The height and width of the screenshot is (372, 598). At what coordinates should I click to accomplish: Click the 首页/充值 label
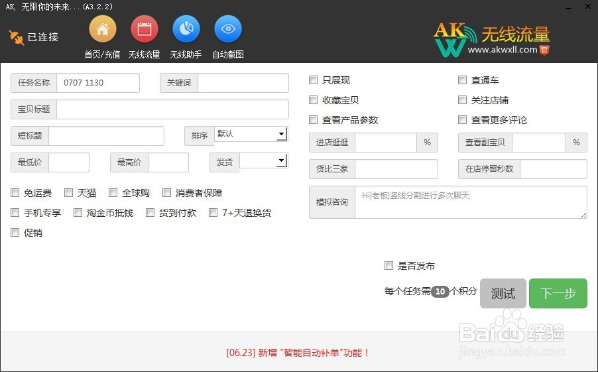(102, 54)
